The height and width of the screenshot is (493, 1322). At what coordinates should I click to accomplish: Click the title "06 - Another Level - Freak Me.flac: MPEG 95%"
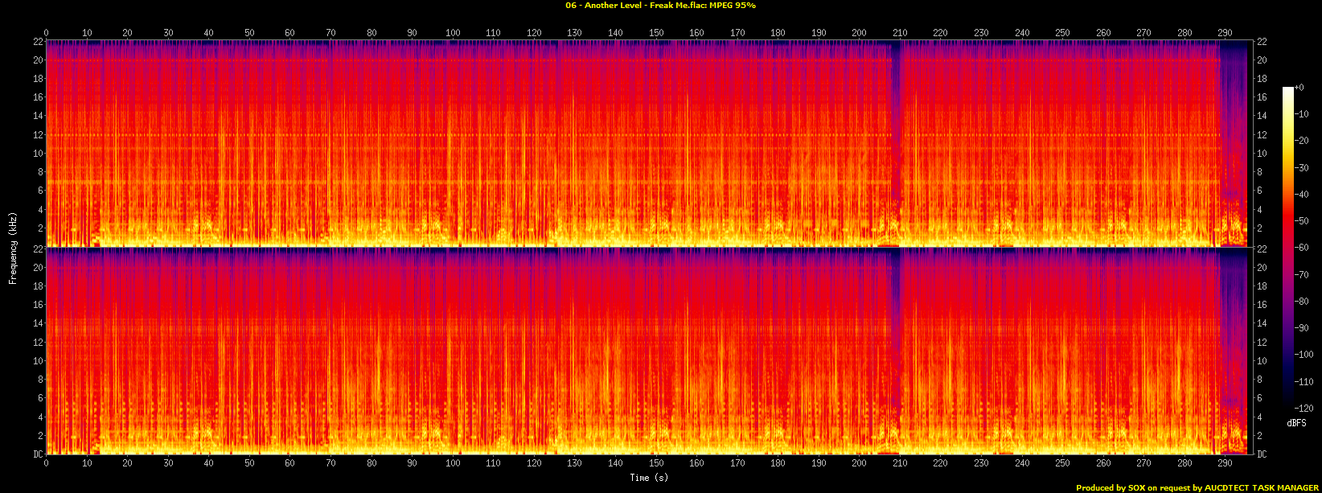coord(660,5)
